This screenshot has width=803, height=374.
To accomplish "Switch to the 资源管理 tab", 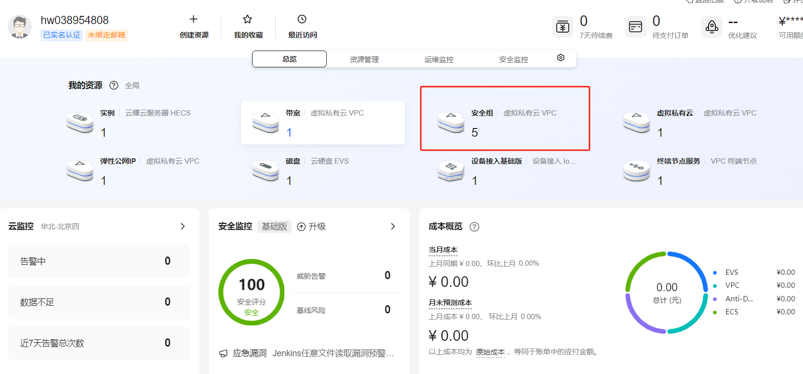I will pyautogui.click(x=364, y=59).
